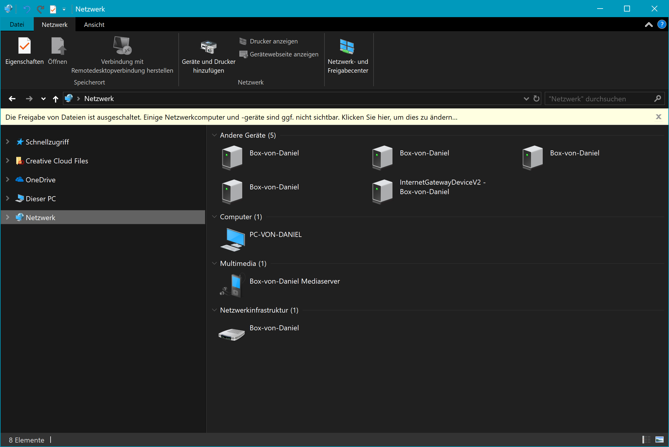
Task: Open the Datei menu tab
Action: [x=17, y=25]
